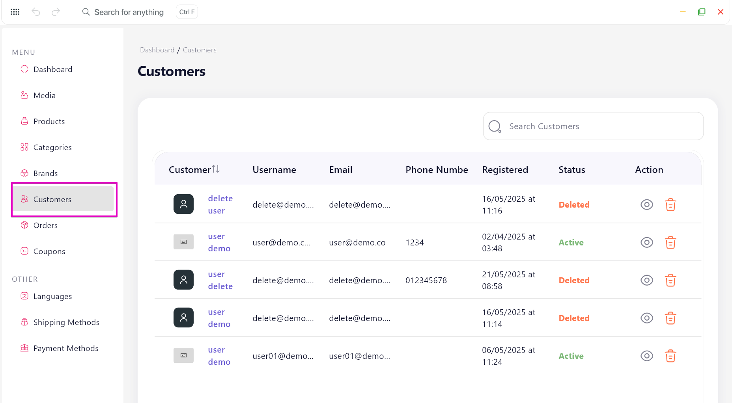The width and height of the screenshot is (732, 403).
Task: Click the Languages icon
Action: click(24, 296)
